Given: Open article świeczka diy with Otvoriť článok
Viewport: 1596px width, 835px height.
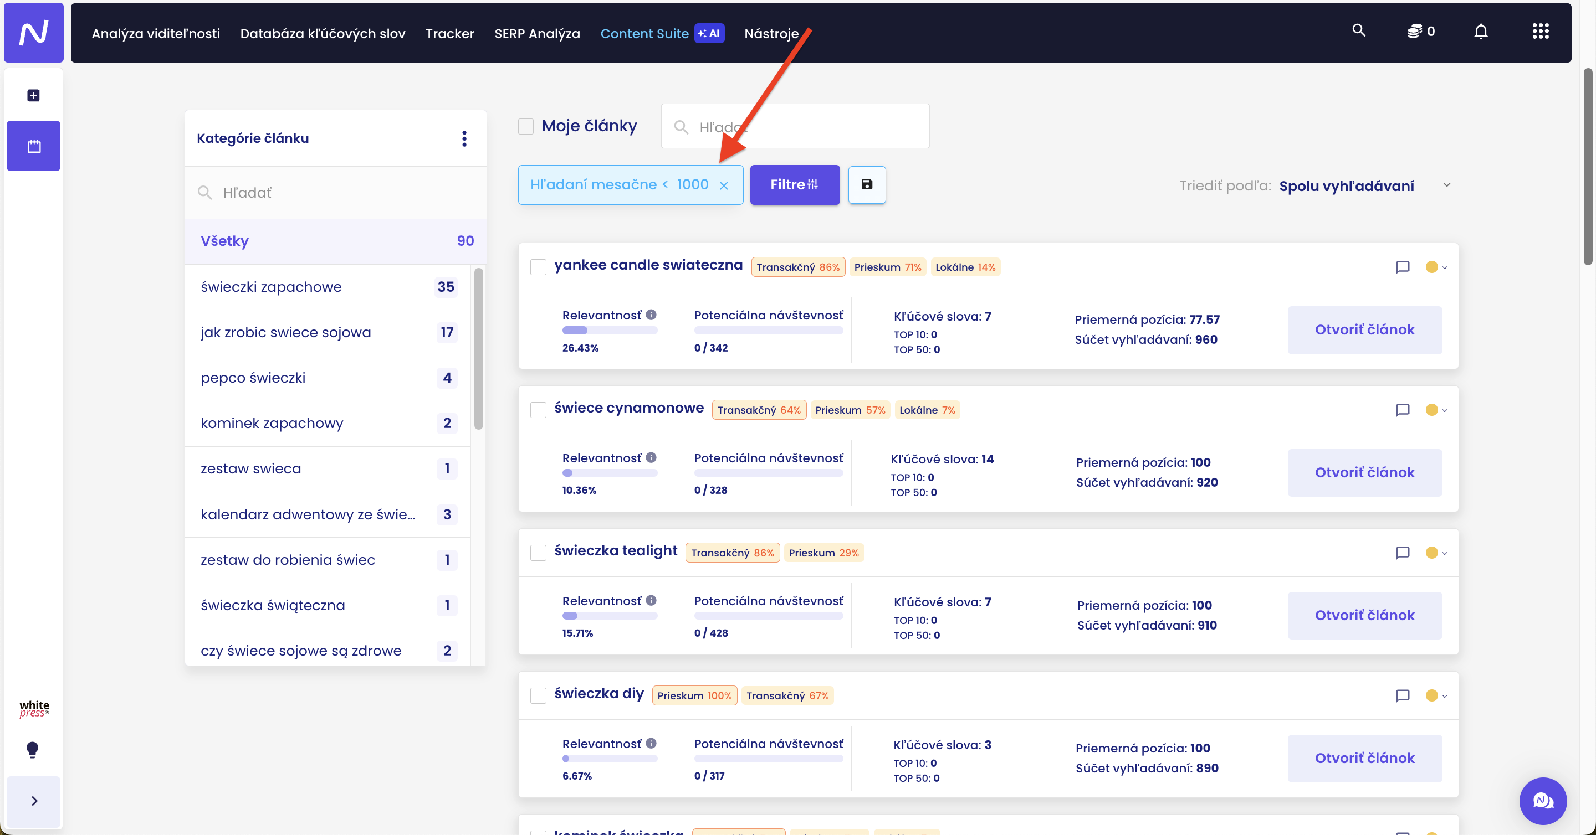Looking at the screenshot, I should [1364, 758].
